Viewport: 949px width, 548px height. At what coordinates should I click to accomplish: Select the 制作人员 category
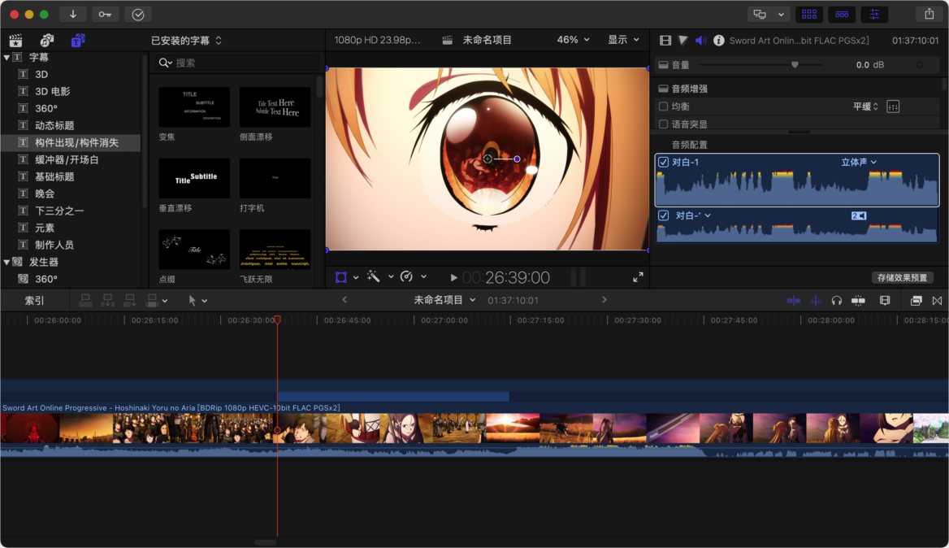coord(54,246)
